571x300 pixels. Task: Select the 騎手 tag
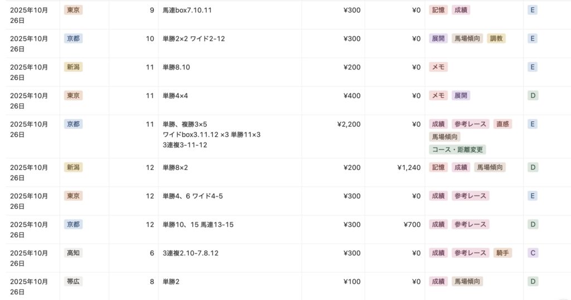[502, 253]
